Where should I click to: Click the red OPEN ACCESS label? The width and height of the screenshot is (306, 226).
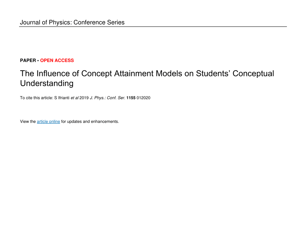click(x=57, y=61)
